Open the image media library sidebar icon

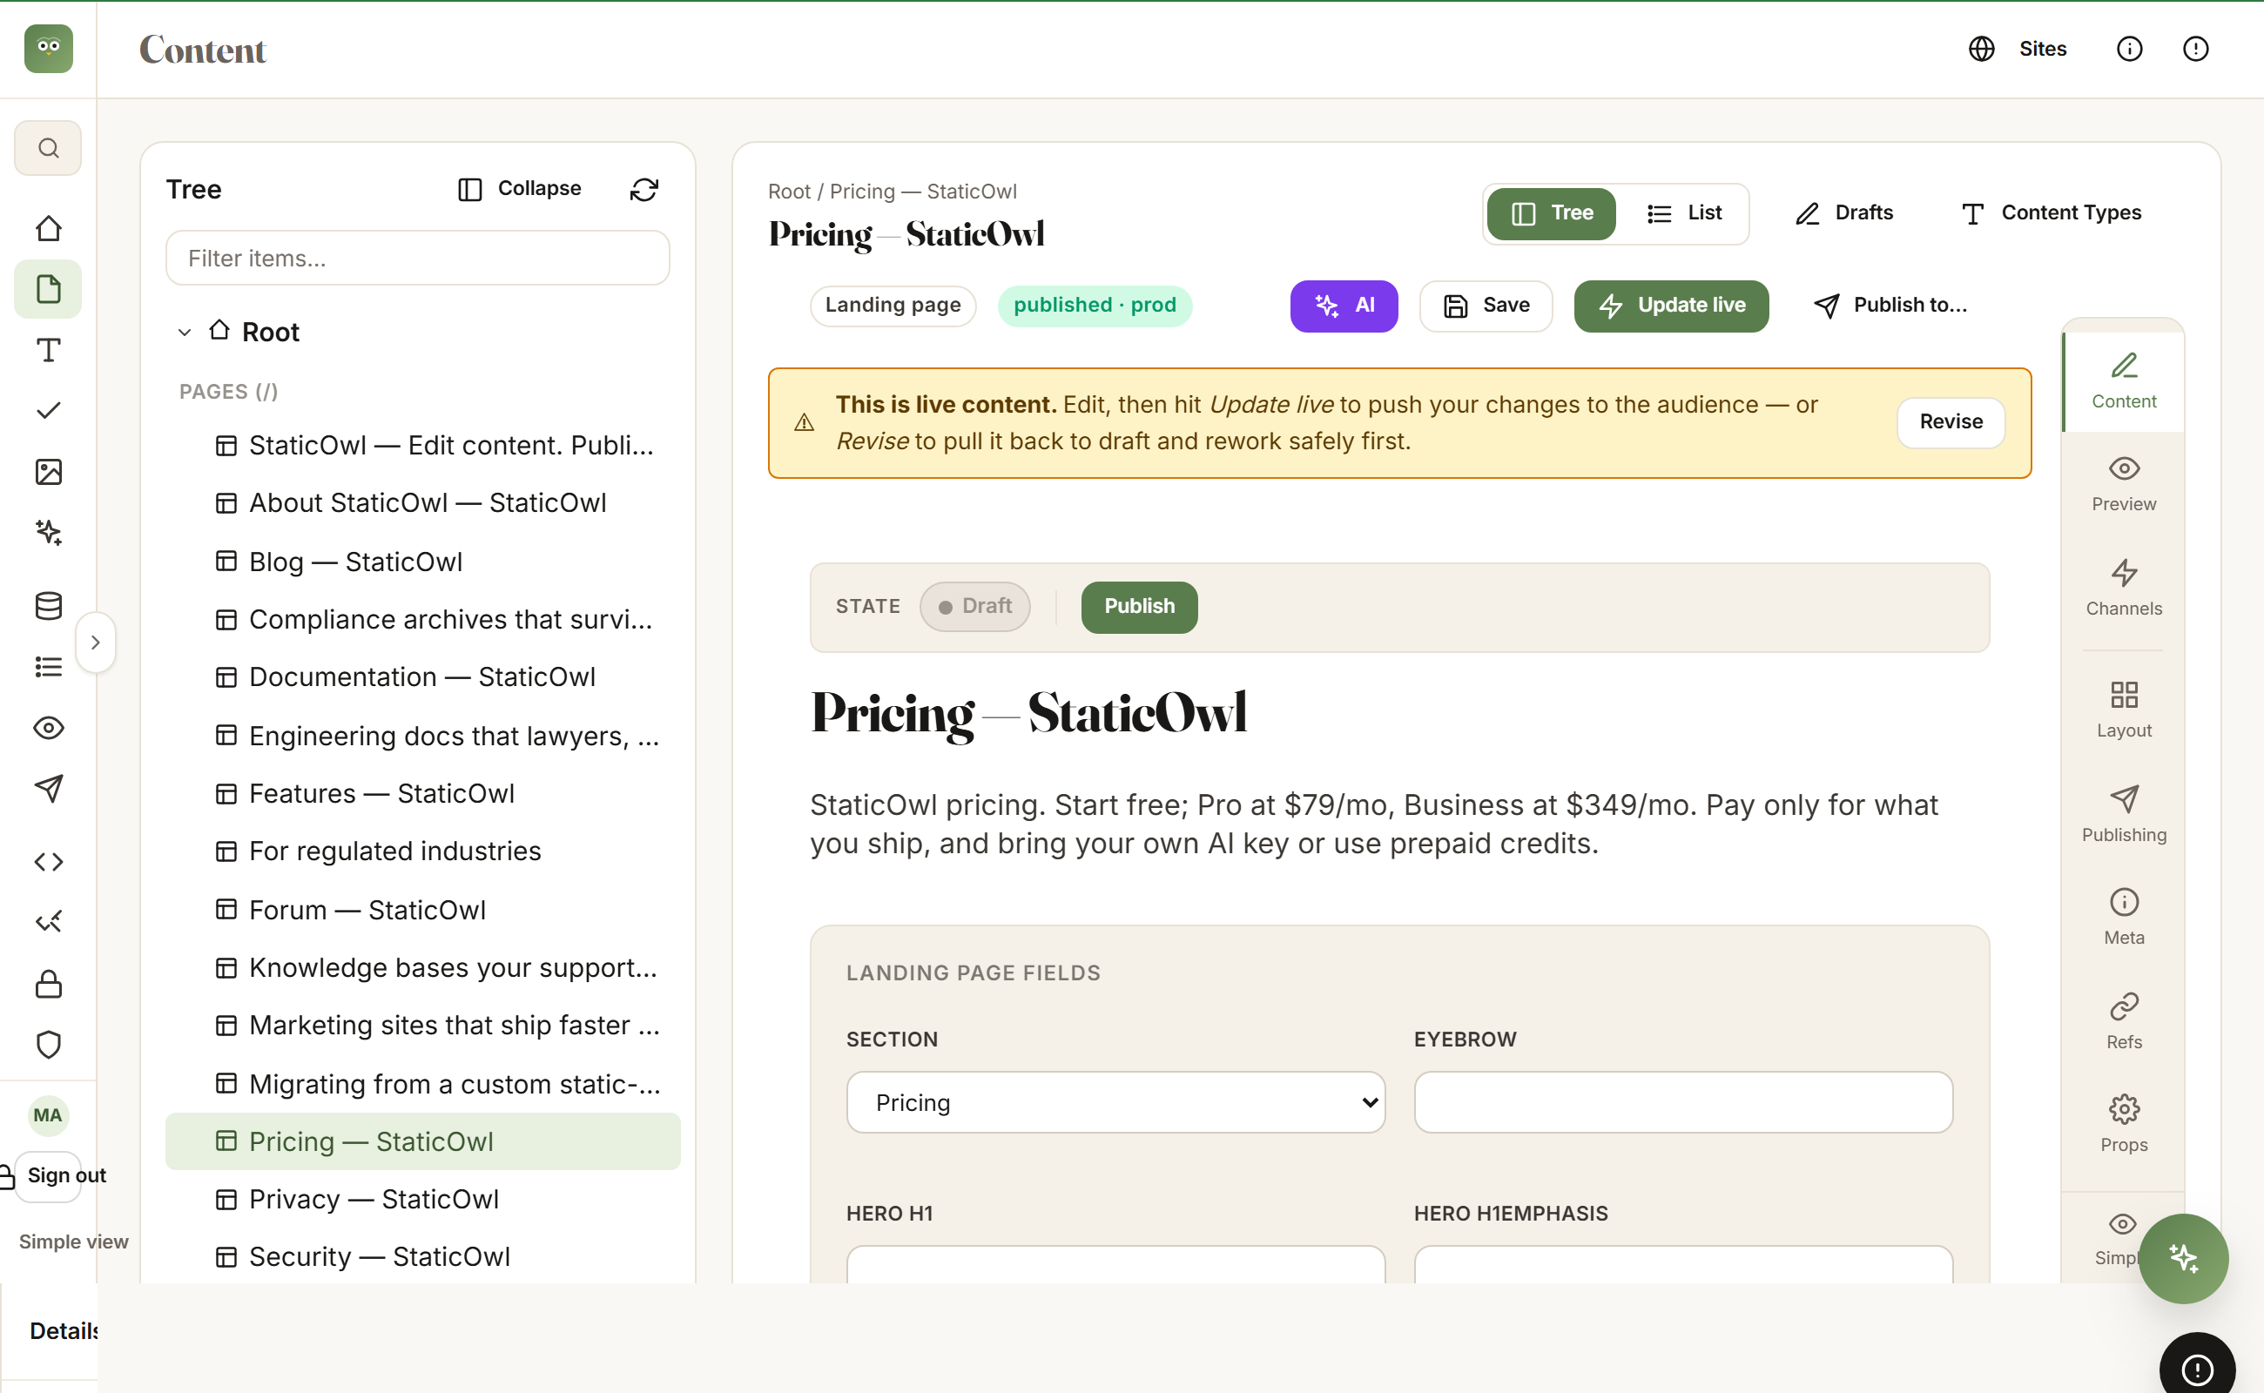pos(48,472)
